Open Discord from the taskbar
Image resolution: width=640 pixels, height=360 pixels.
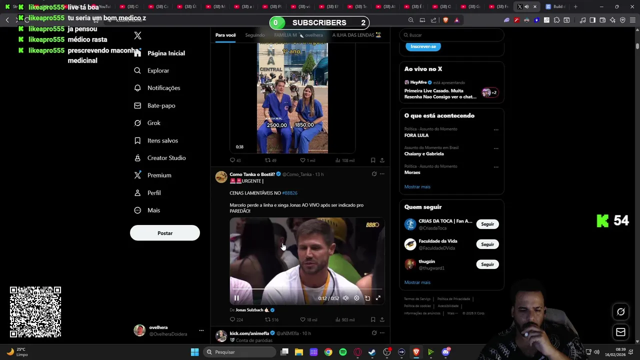pyautogui.click(x=445, y=352)
